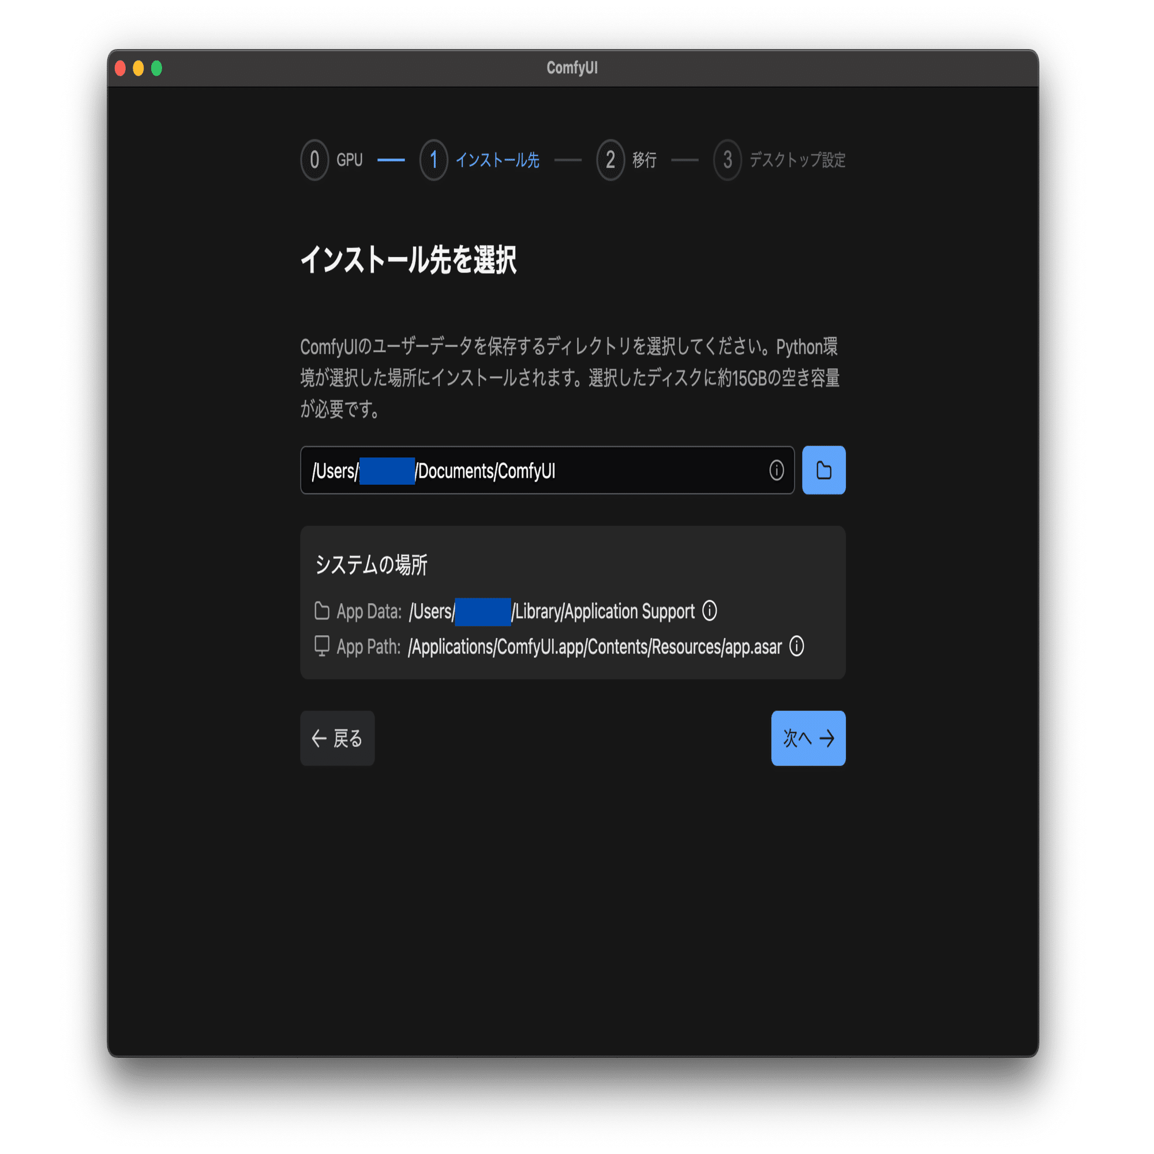The image size is (1154, 1154).
Task: Click info icon inside install path field
Action: [x=777, y=470]
